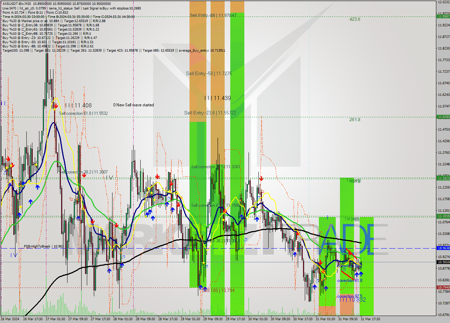
Task: Click the 'Sell correction 61.8 | 11.5532' label
Action: 83,113
